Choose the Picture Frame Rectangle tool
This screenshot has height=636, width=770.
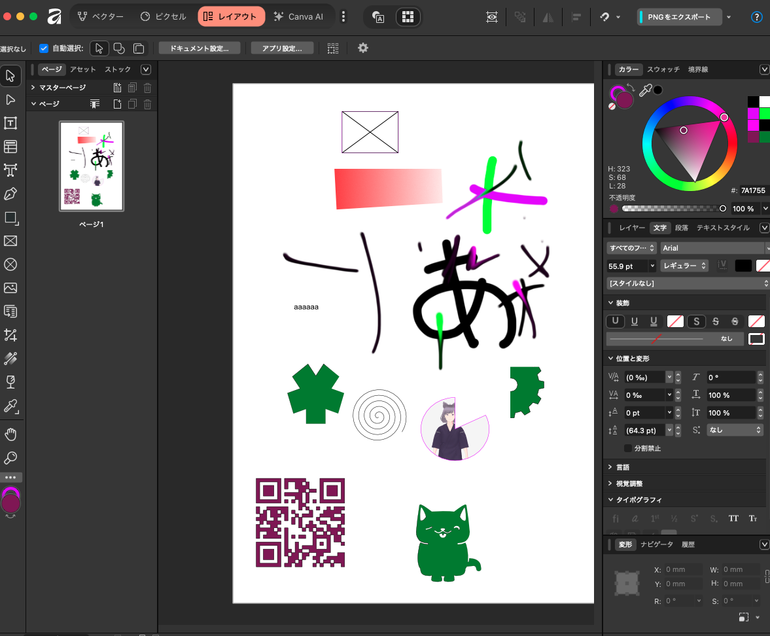[10, 241]
